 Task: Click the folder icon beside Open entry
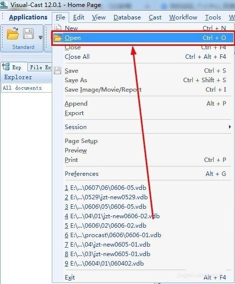tap(58, 38)
